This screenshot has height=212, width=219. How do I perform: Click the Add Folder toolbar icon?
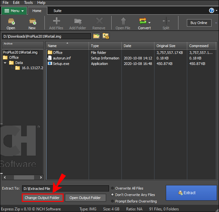(x=78, y=21)
